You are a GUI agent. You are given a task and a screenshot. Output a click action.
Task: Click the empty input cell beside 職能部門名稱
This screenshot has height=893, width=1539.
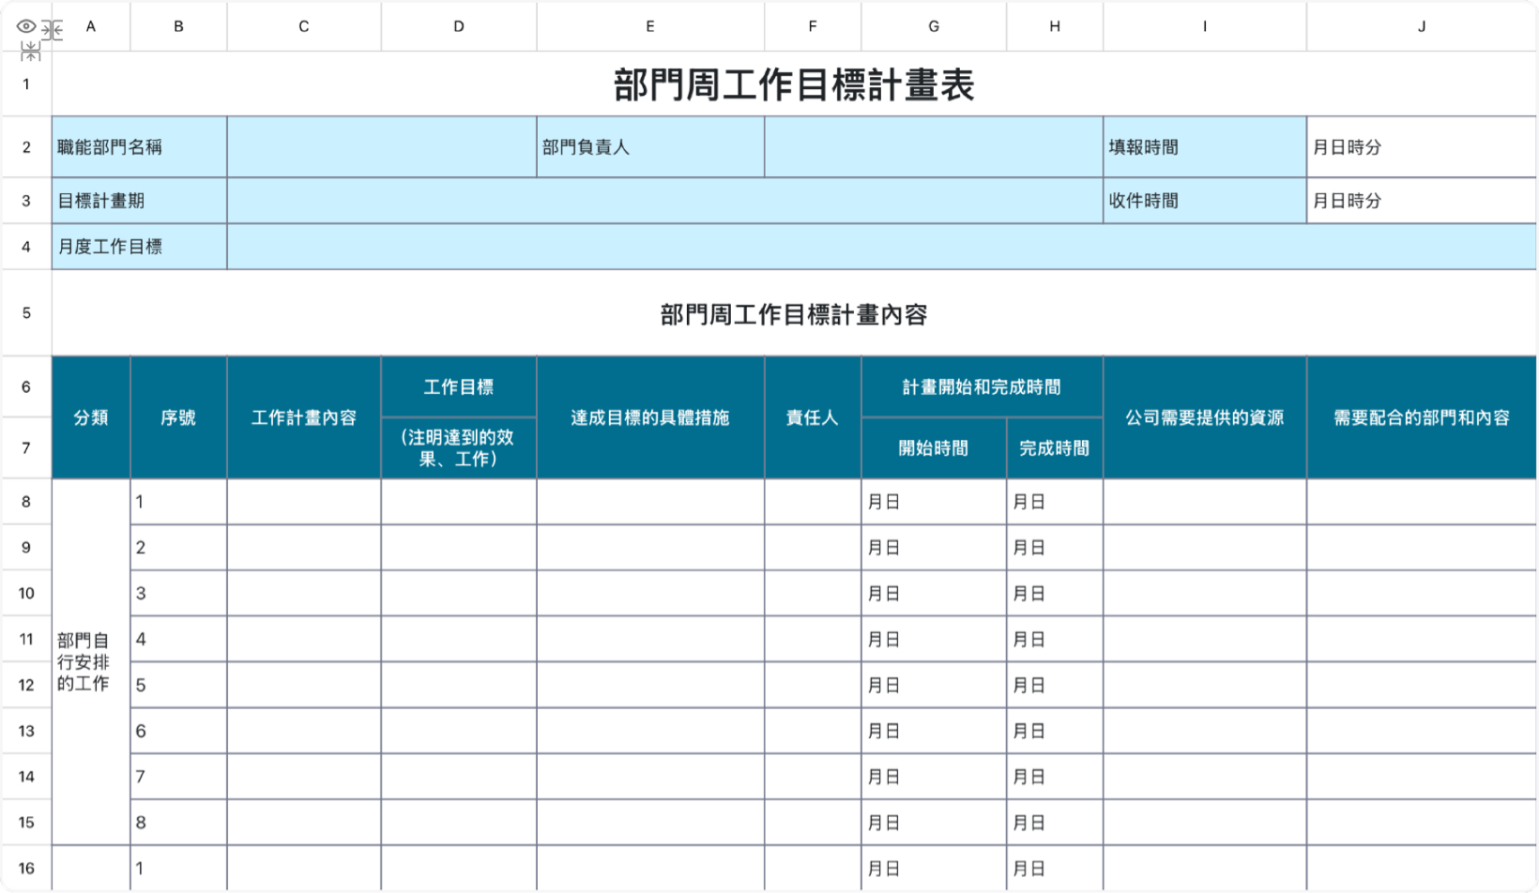(382, 147)
